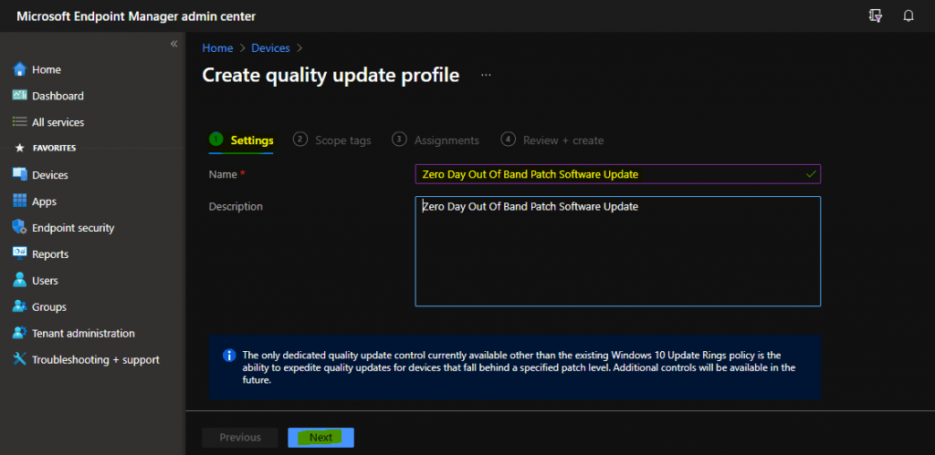935x455 pixels.
Task: Click the FAVORITES star icon
Action: (20, 148)
